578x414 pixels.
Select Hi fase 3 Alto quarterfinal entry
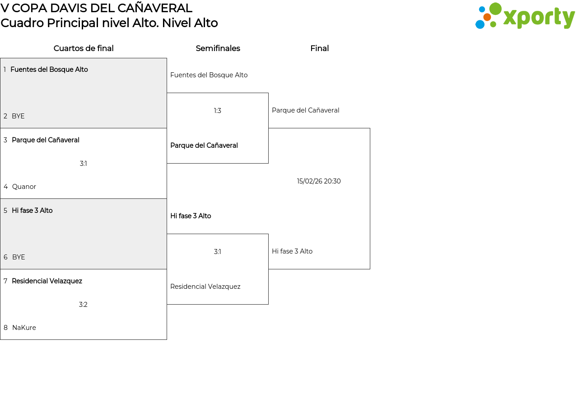(32, 211)
